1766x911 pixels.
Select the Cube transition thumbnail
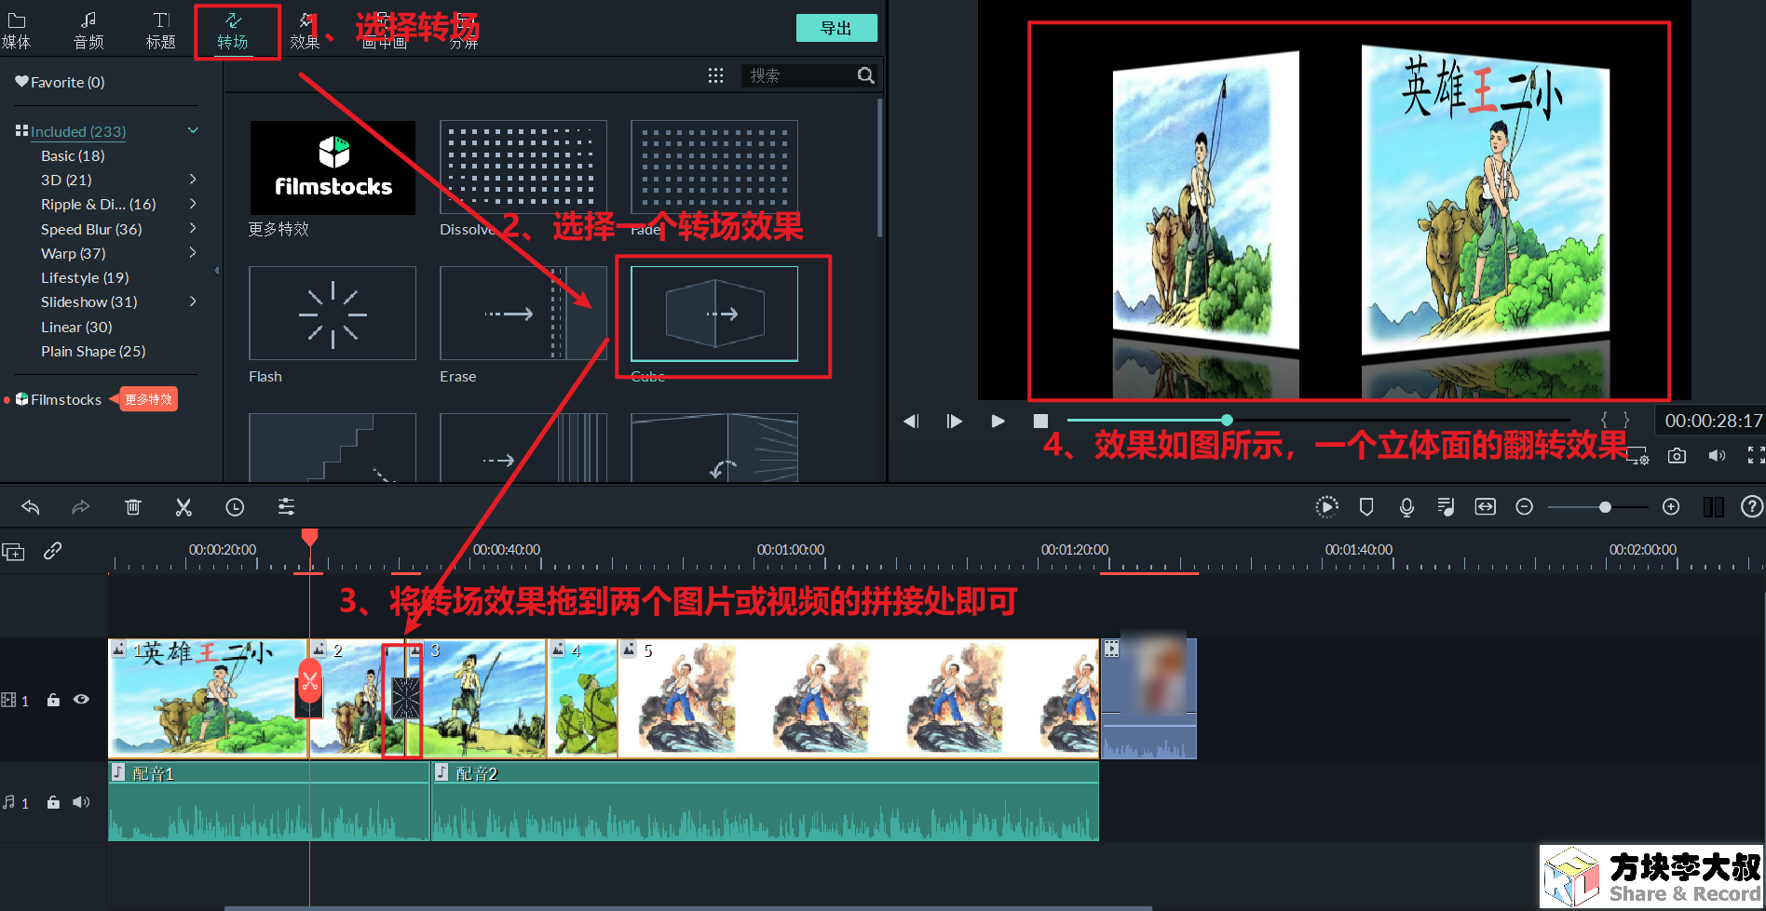tap(714, 314)
